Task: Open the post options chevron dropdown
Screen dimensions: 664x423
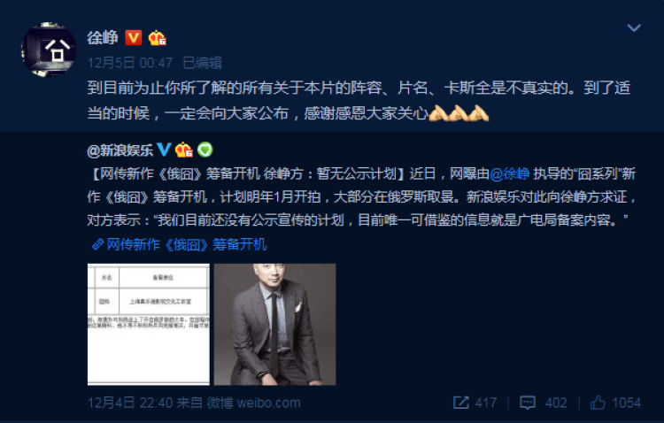Action: [634, 28]
